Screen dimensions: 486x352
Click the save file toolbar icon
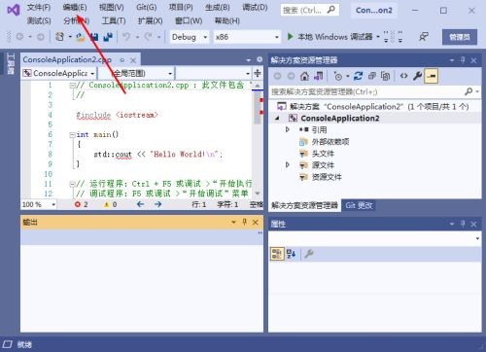pyautogui.click(x=94, y=37)
